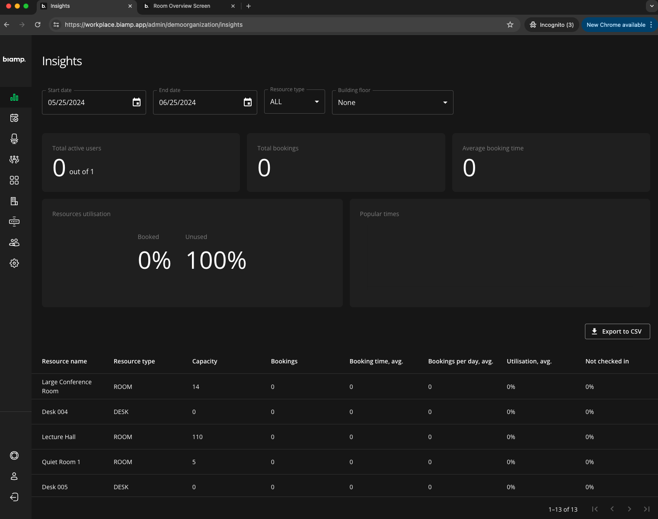This screenshot has width=658, height=519.
Task: Open the meeting group sidebar icon
Action: tap(14, 159)
